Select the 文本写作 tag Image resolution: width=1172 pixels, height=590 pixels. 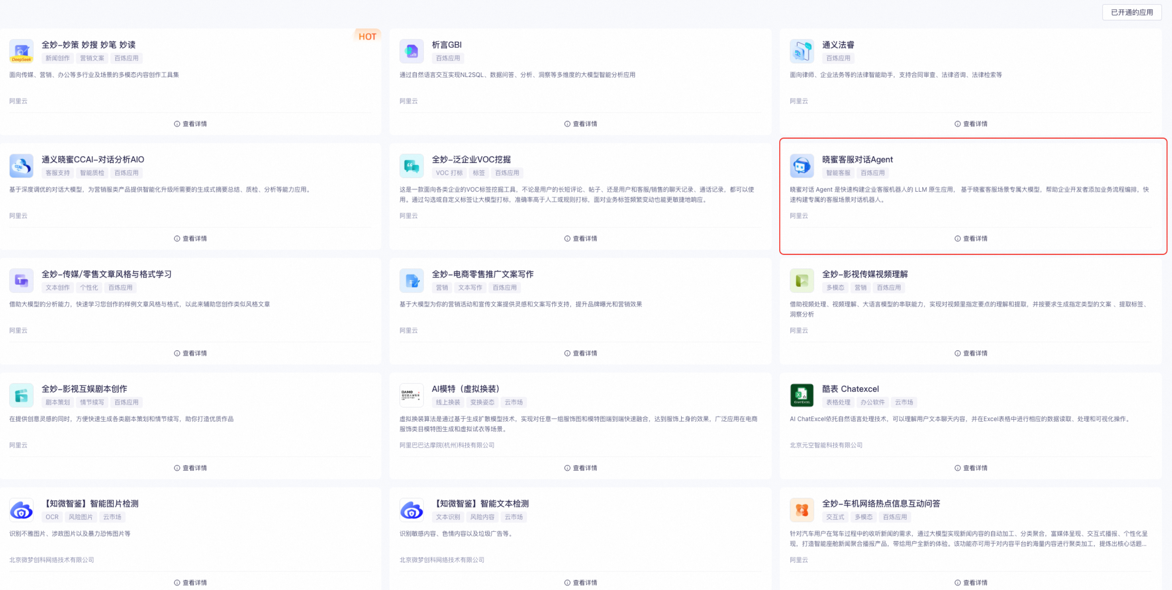pos(470,288)
